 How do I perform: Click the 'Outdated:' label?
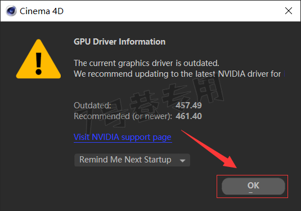point(92,105)
